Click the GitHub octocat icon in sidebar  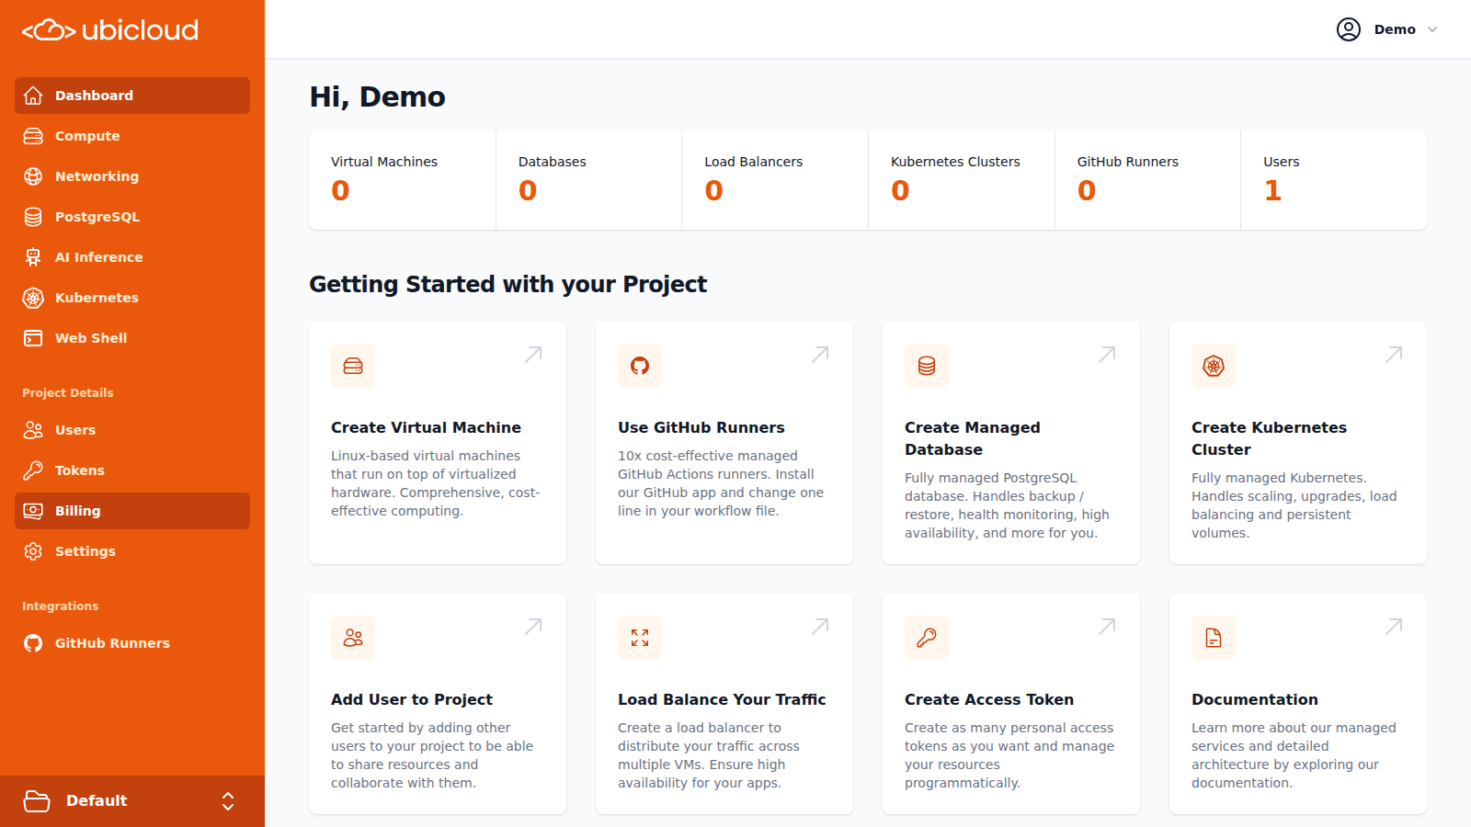pos(33,643)
